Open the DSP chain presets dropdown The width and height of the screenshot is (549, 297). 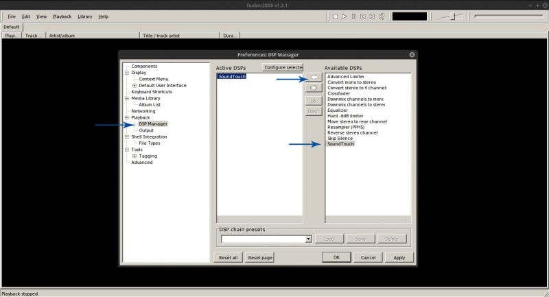[308, 239]
